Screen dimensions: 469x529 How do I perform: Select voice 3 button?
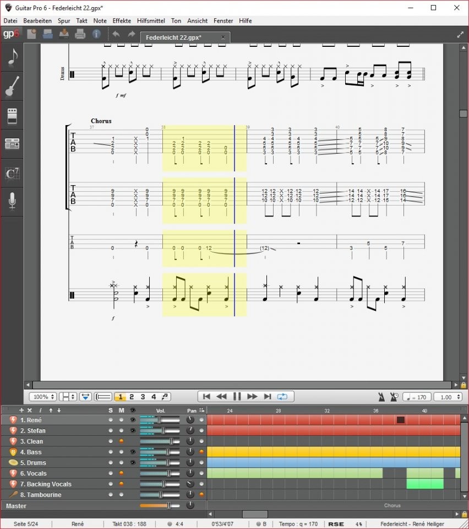coord(143,397)
